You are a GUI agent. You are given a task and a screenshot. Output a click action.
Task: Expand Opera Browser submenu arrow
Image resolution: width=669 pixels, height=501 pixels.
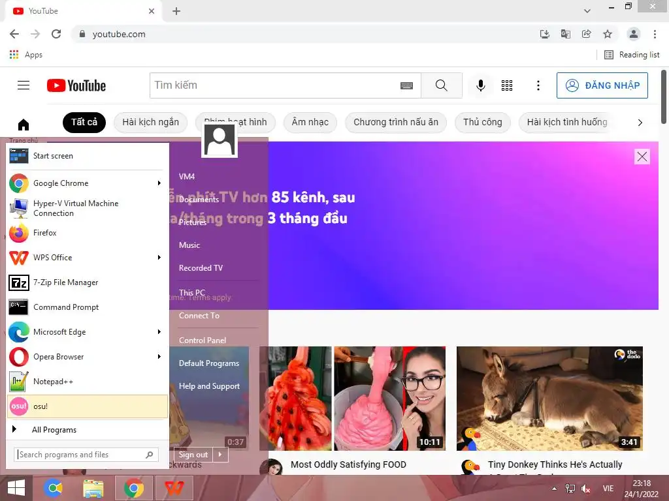point(159,357)
